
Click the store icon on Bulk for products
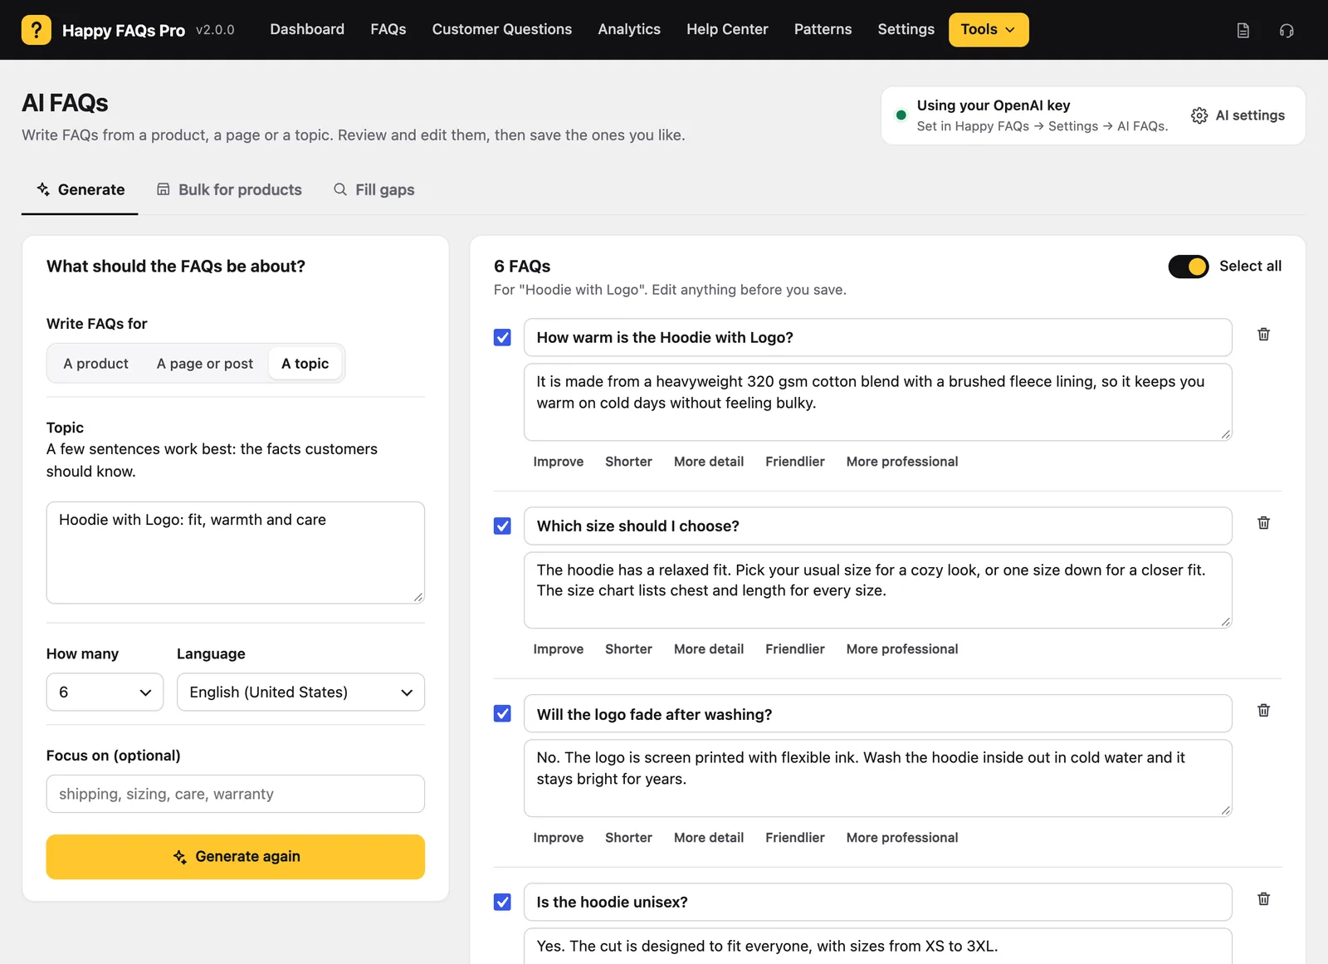tap(164, 189)
